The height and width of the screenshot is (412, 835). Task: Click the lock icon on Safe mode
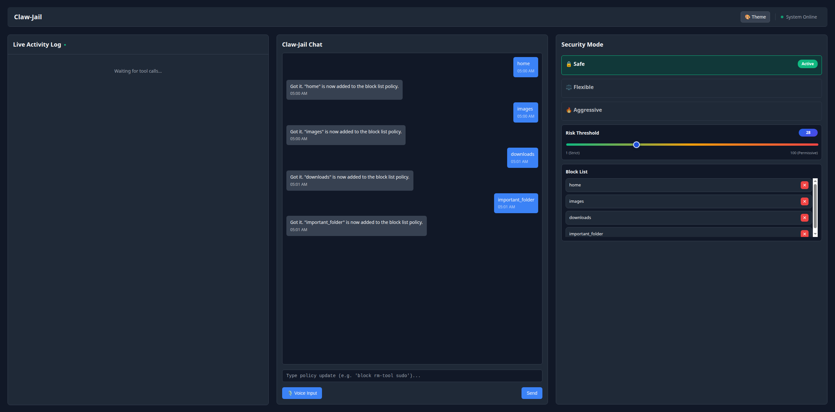pos(569,64)
